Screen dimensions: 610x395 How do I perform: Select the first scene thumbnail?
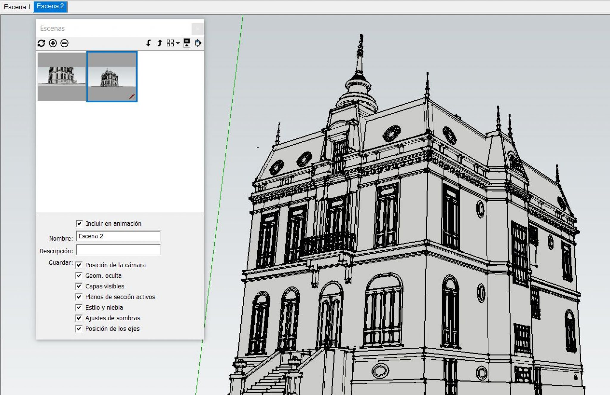pos(61,76)
